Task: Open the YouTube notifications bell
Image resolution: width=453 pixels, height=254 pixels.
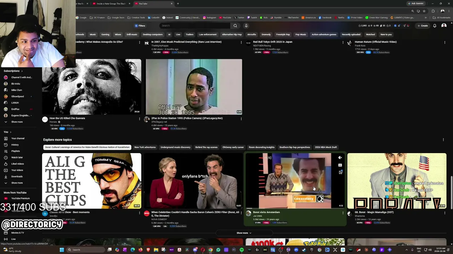Action: click(x=435, y=26)
